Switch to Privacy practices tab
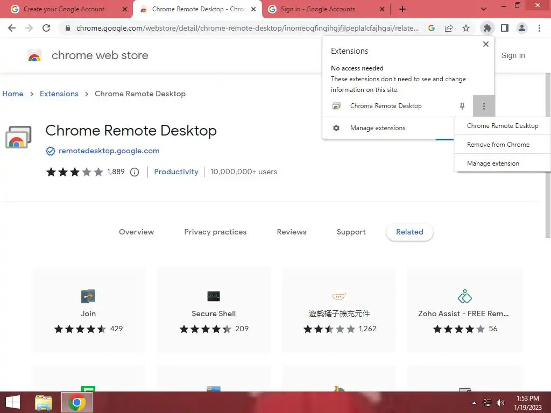 point(215,232)
